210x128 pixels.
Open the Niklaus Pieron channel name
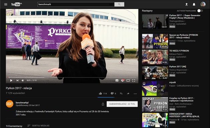[176, 54]
